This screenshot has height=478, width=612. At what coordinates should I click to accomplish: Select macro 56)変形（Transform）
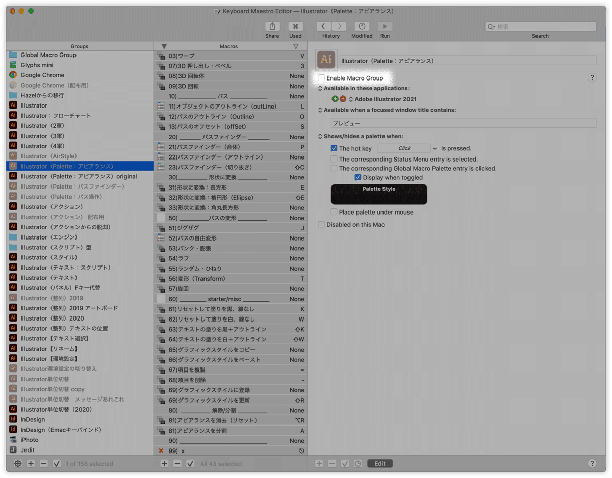pyautogui.click(x=231, y=279)
